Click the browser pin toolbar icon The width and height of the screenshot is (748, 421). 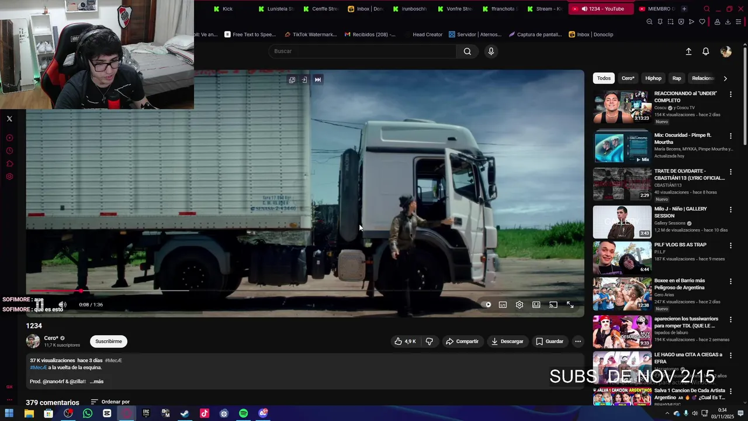[x=660, y=22]
